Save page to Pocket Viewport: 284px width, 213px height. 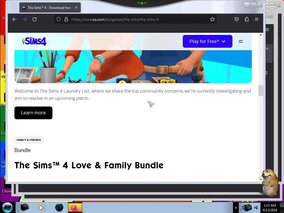[236, 19]
